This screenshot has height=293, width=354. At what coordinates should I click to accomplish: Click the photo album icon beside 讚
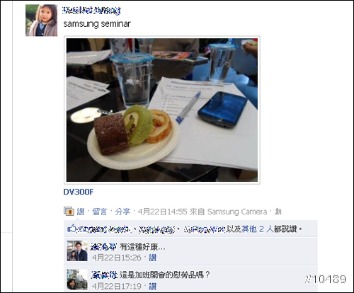[x=69, y=212]
